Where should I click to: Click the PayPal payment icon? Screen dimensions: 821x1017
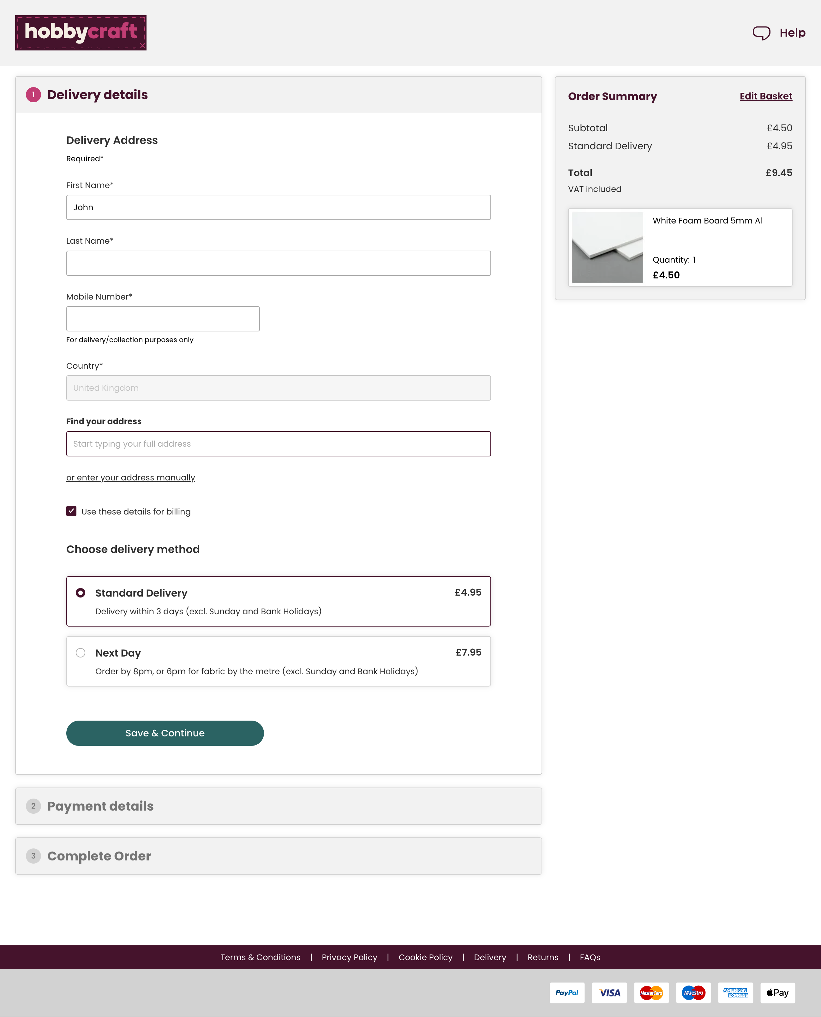567,992
